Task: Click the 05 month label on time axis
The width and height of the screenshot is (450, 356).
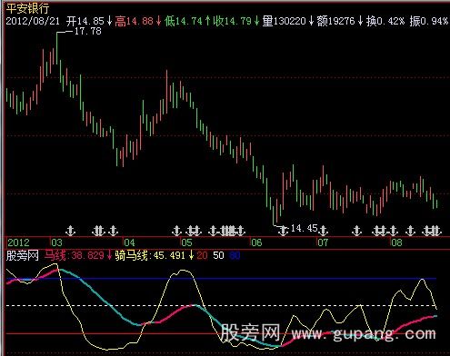Action: (186, 242)
